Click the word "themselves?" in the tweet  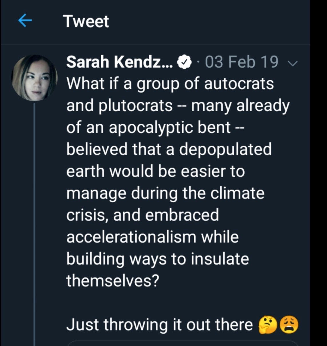112,281
